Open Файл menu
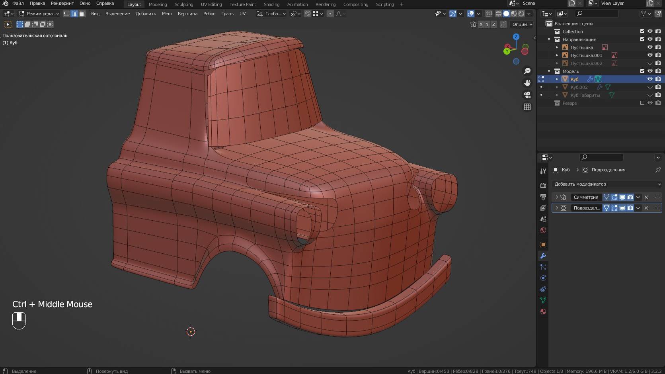665x374 pixels. [18, 3]
